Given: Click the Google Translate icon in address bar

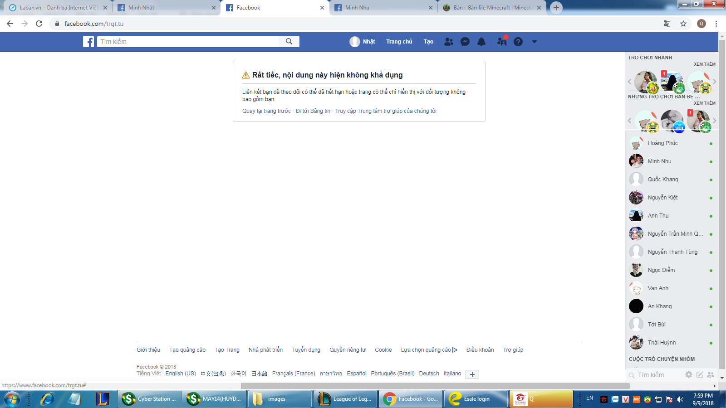Looking at the screenshot, I should 667,24.
